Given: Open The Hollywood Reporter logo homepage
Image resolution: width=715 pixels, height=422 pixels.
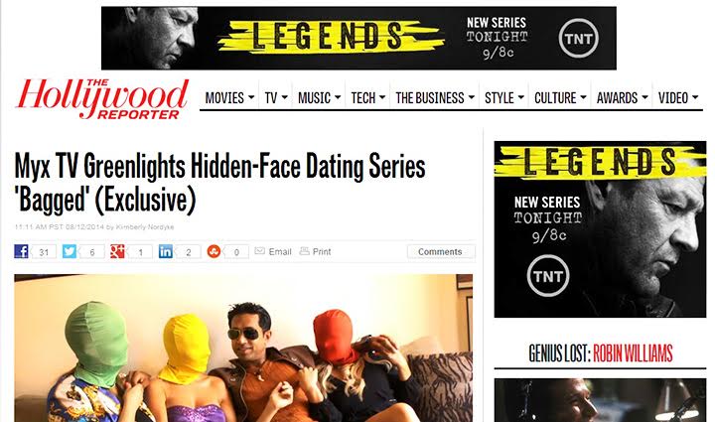Looking at the screenshot, I should pyautogui.click(x=102, y=99).
